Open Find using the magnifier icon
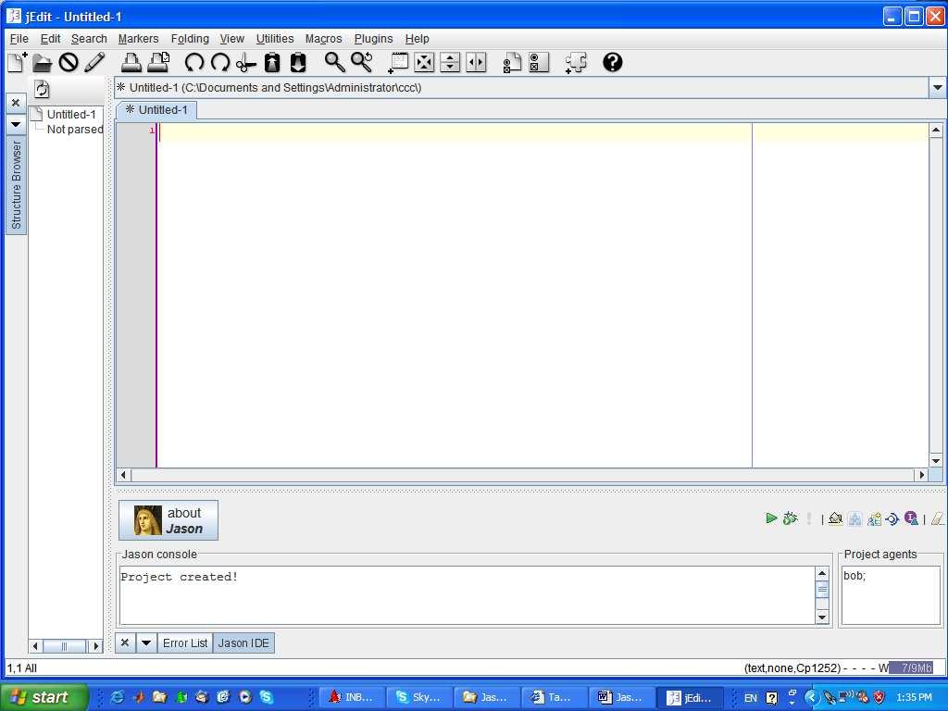This screenshot has width=948, height=711. pos(334,62)
